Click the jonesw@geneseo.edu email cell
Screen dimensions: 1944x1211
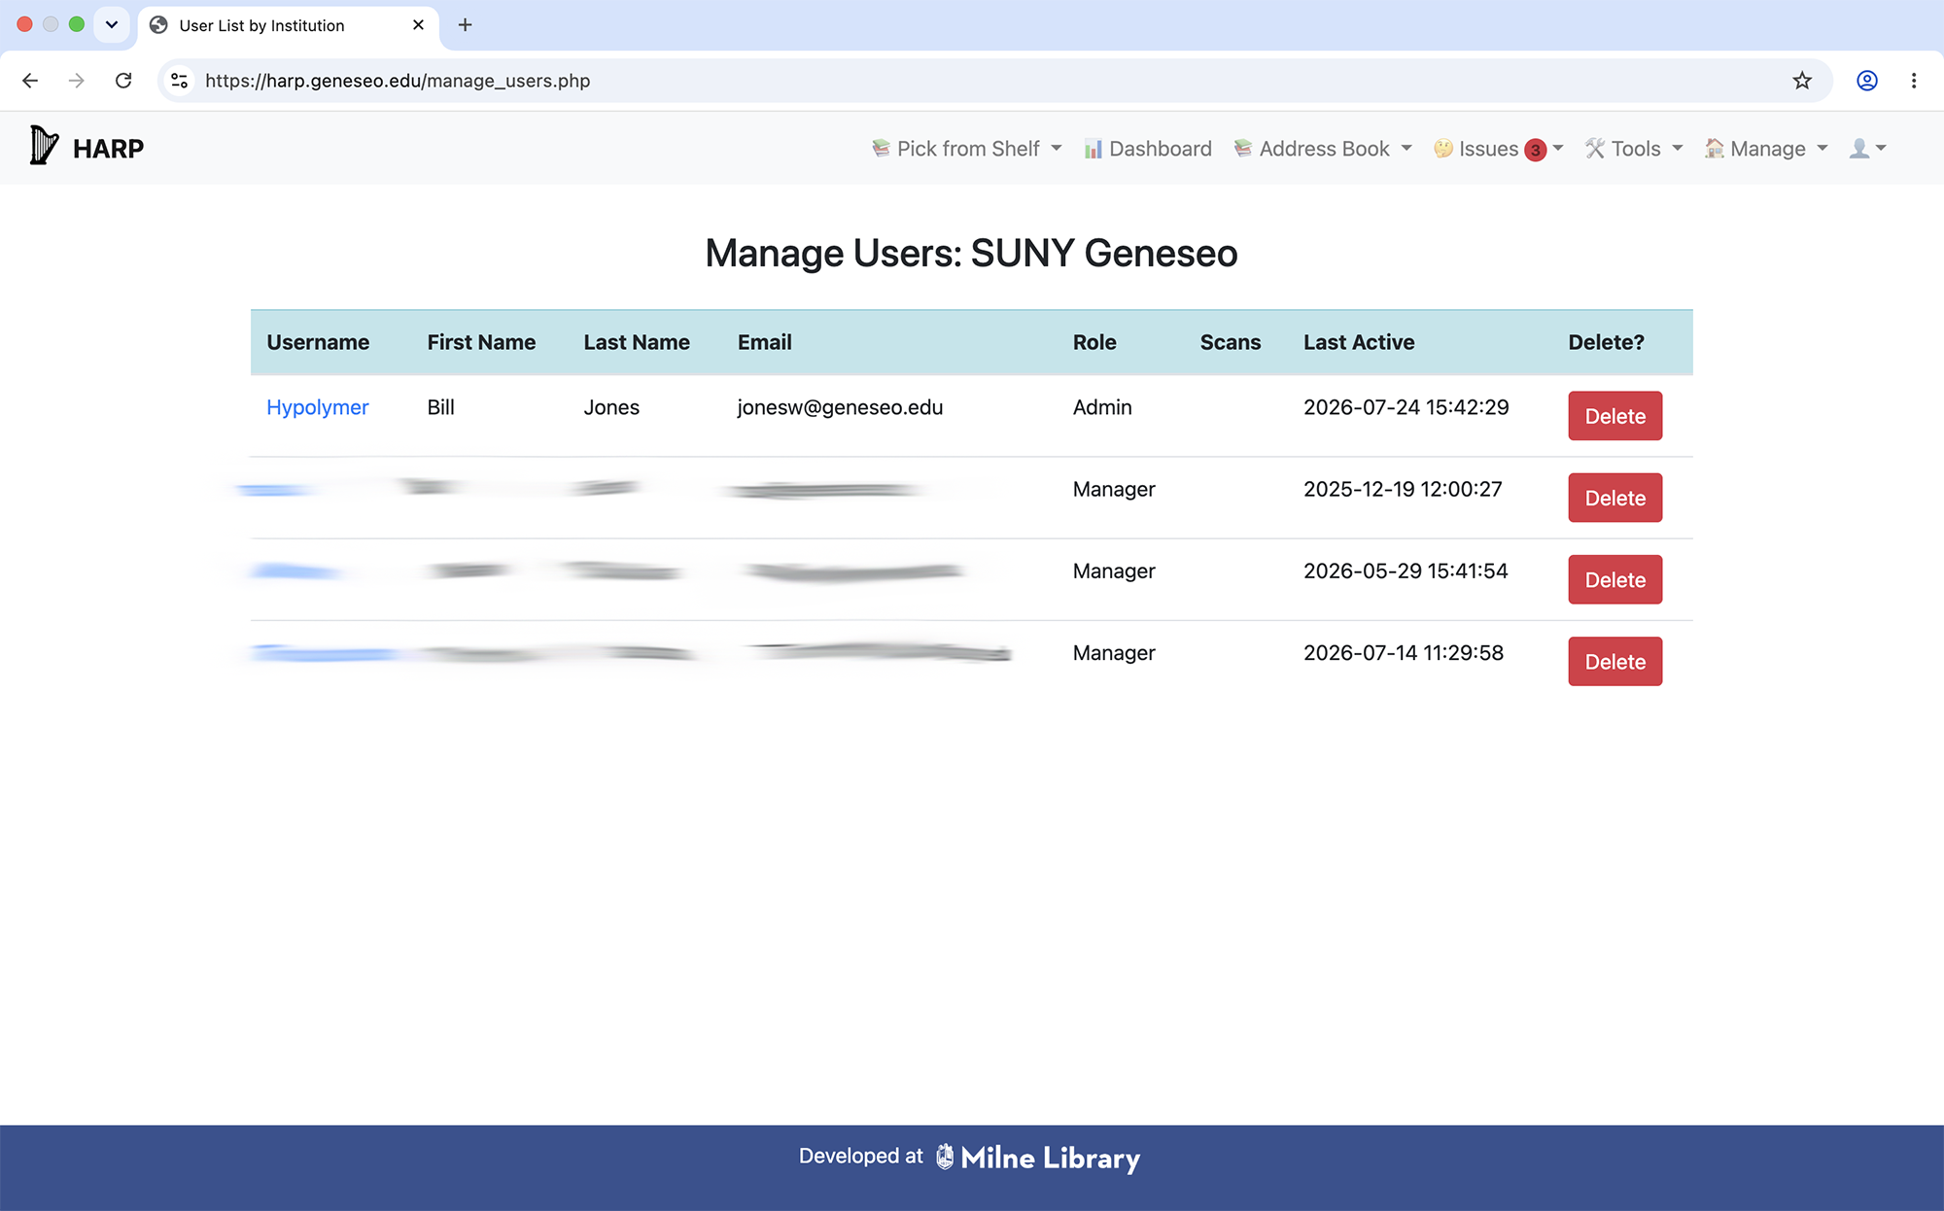(x=840, y=407)
